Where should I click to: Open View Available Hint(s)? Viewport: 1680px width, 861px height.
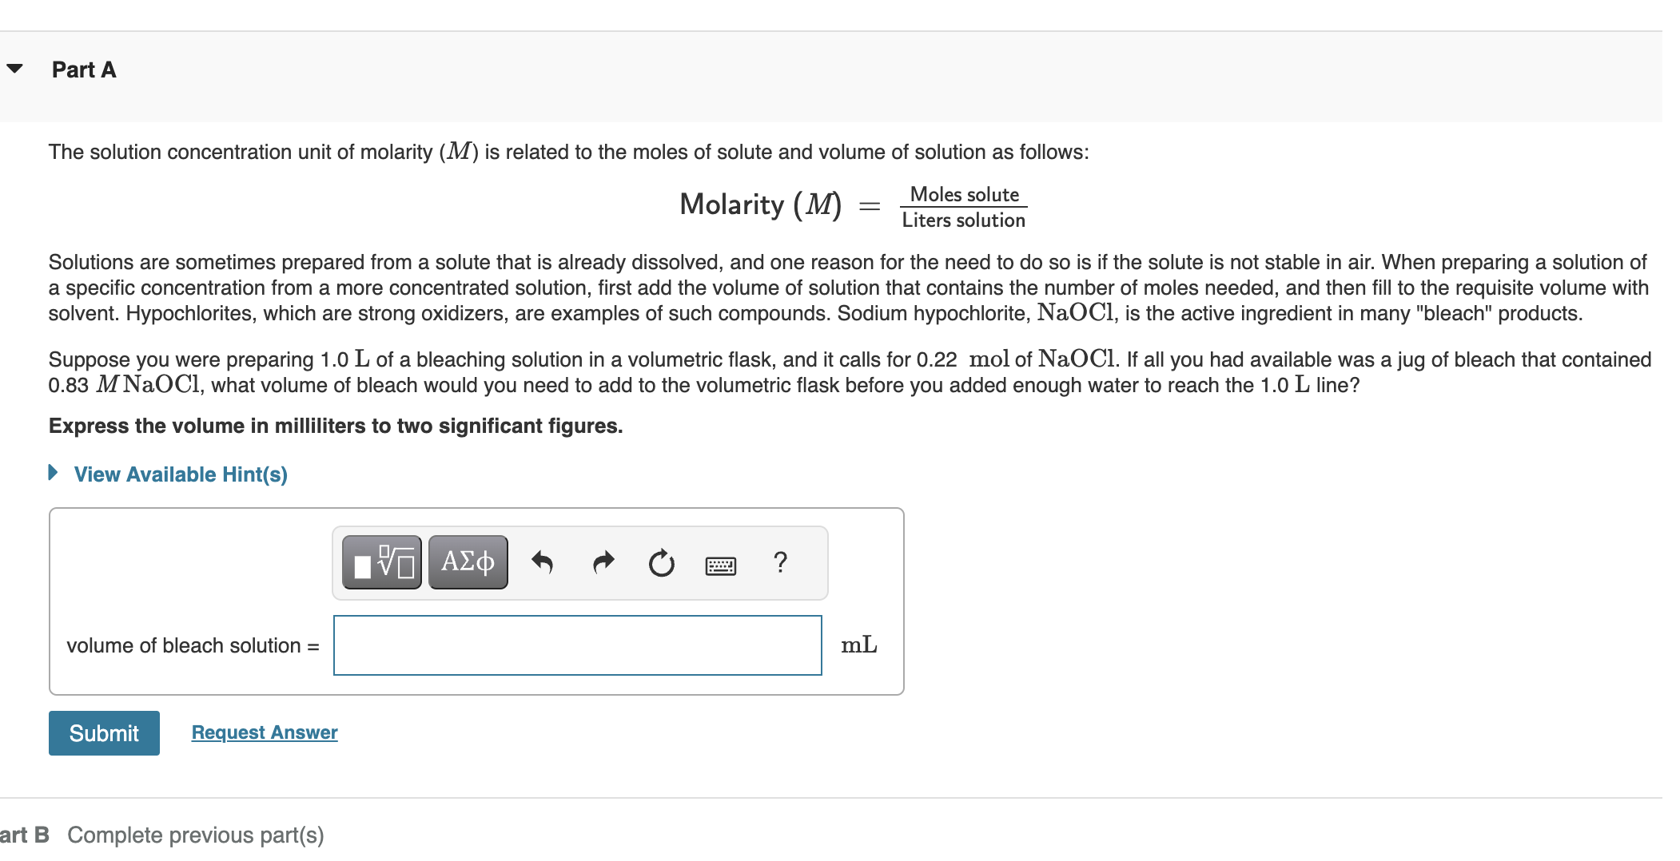[x=180, y=474]
